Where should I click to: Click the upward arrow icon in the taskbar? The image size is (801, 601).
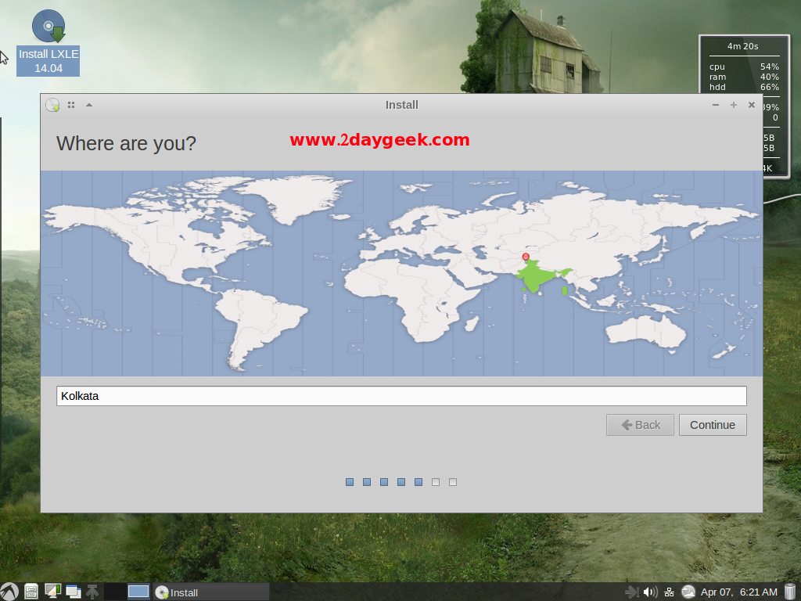(x=92, y=592)
